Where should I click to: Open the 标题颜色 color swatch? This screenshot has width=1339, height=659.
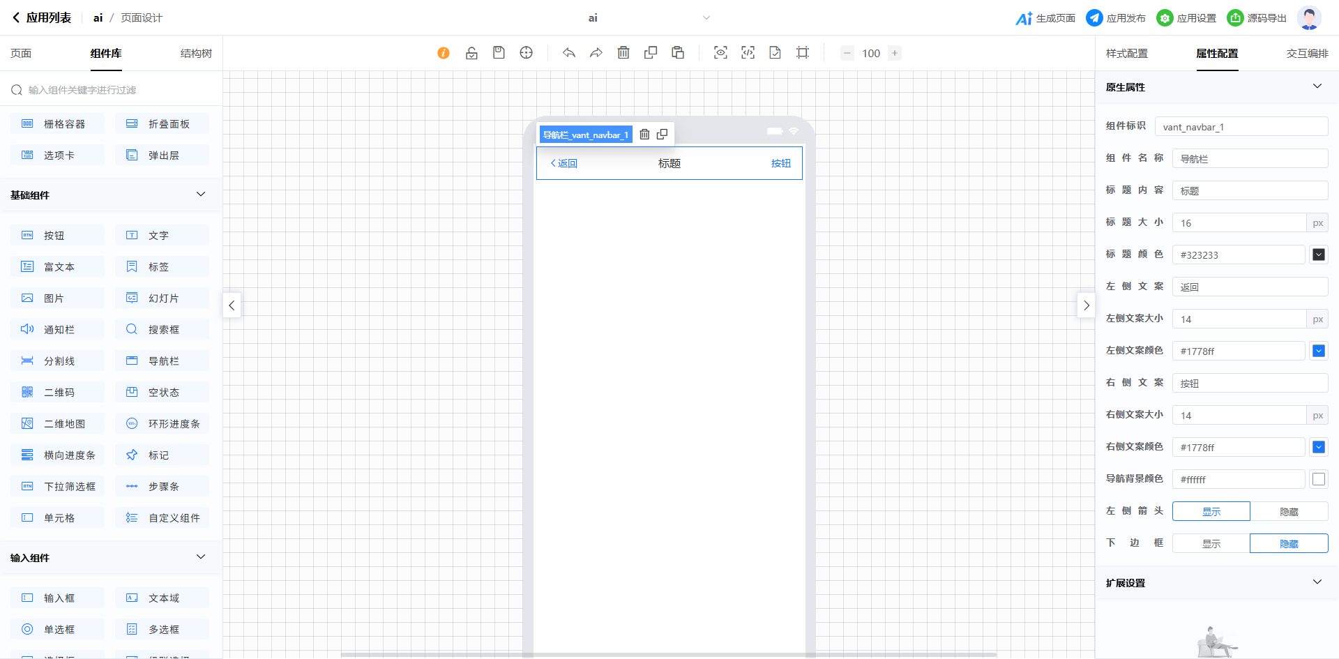pos(1319,255)
